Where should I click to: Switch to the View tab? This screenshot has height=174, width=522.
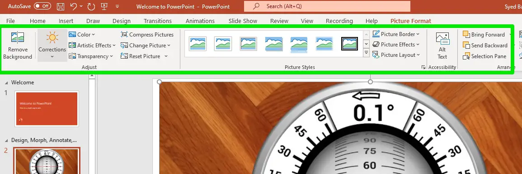click(307, 21)
